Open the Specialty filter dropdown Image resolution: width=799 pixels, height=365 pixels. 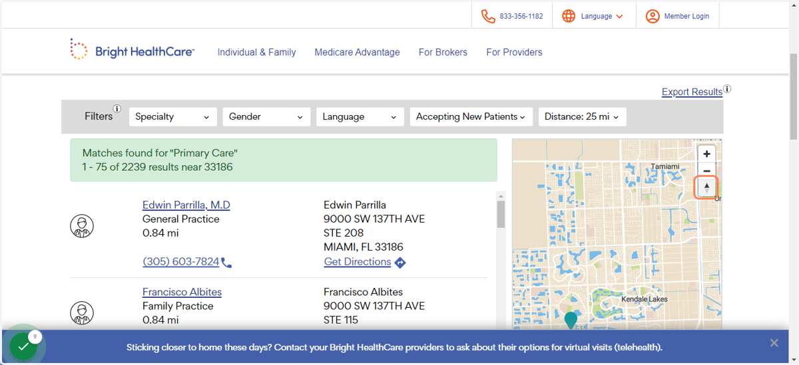point(173,116)
